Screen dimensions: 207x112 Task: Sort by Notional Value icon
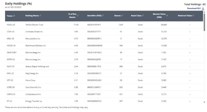pyautogui.click(x=193, y=16)
